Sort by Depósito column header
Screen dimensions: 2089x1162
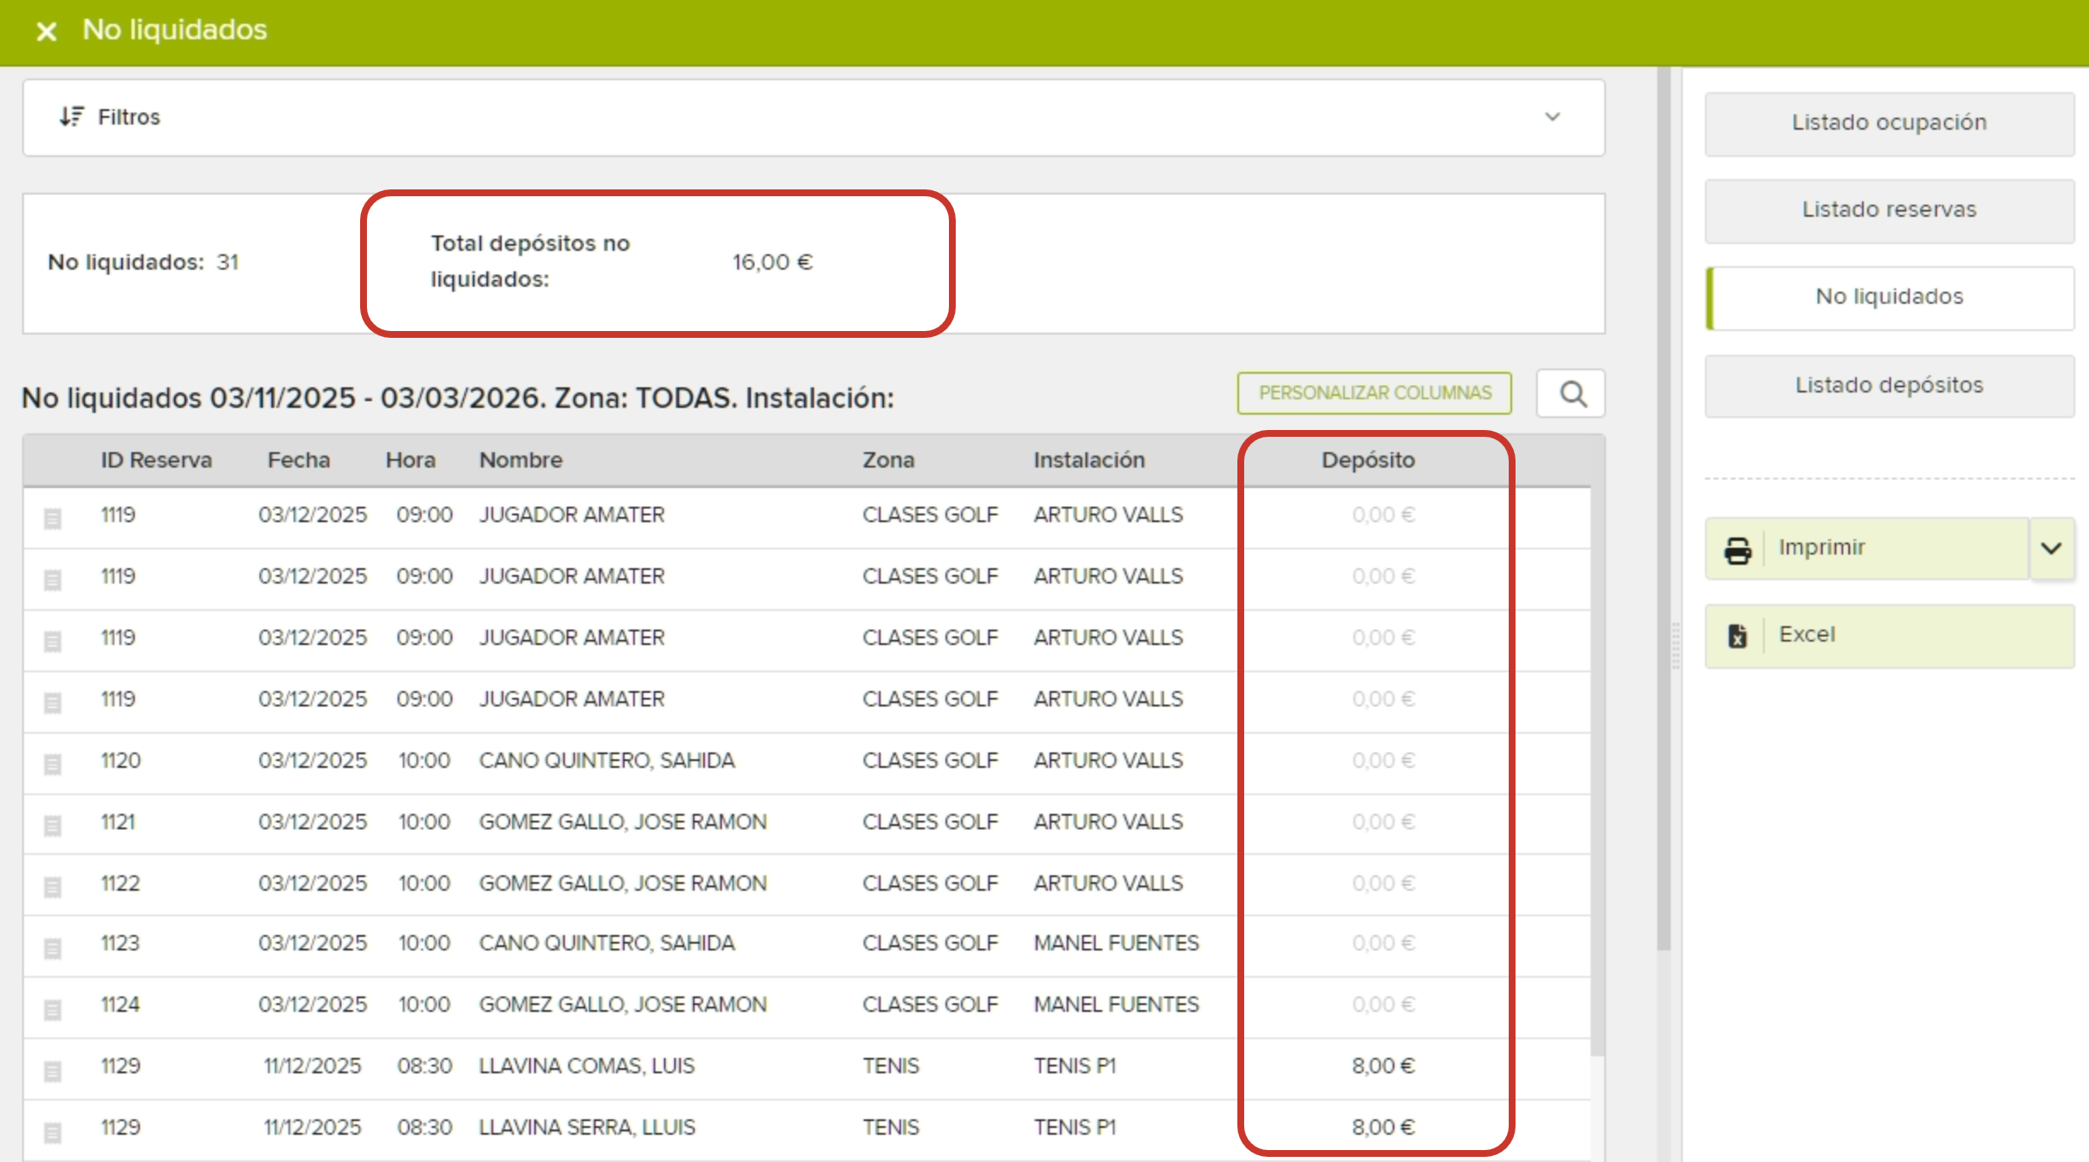click(x=1367, y=460)
